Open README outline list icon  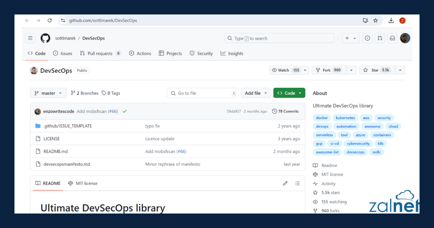tap(297, 183)
